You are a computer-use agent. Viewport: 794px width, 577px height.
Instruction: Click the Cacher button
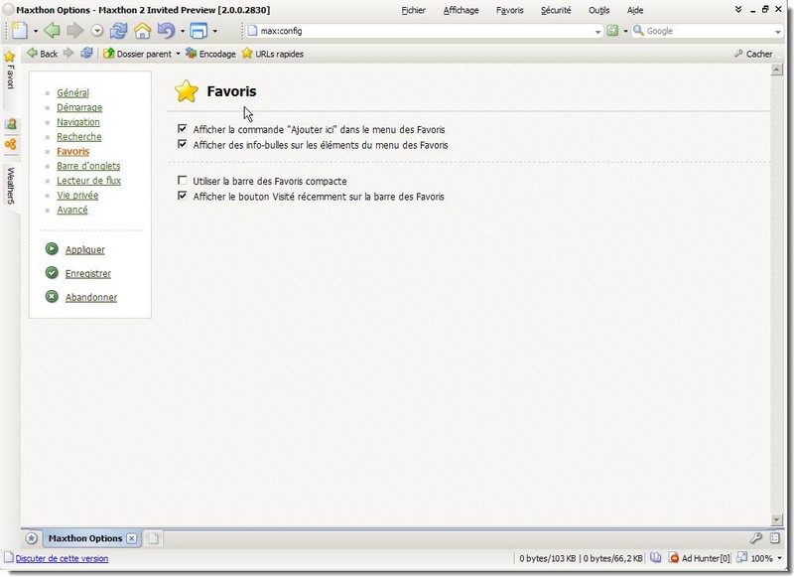click(x=753, y=54)
